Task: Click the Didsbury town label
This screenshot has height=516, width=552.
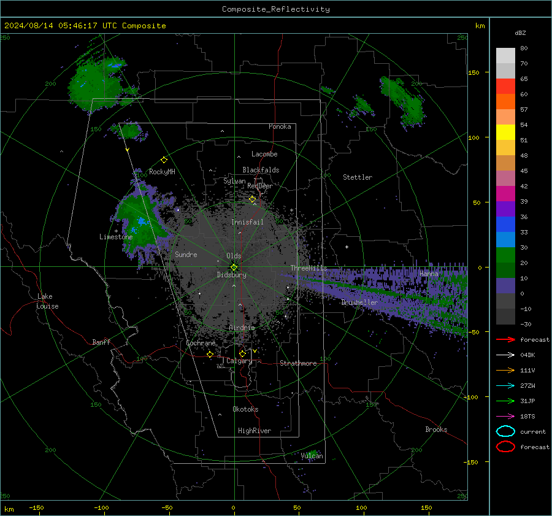Action: [232, 275]
